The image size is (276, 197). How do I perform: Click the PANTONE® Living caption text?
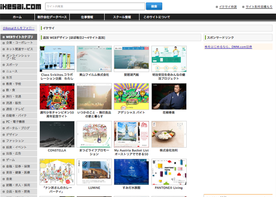tap(169, 188)
